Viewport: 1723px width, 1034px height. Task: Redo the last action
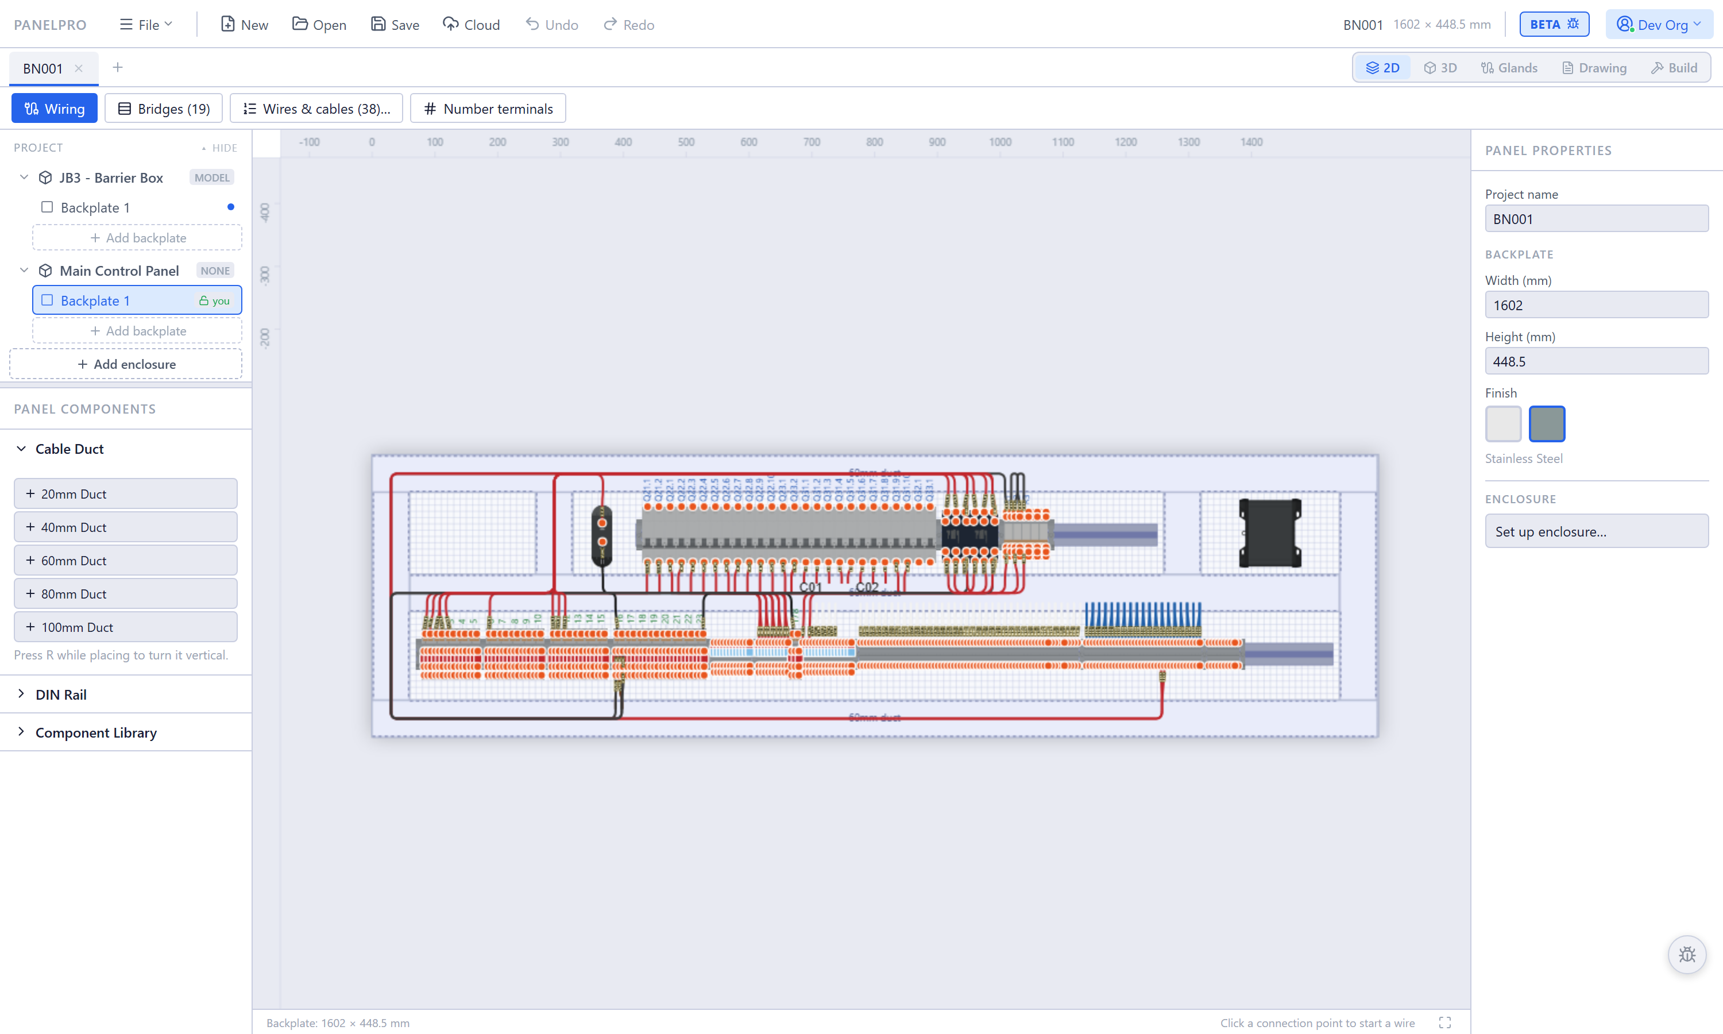click(629, 25)
